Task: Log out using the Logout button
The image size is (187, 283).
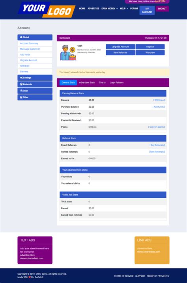Action: click(162, 9)
